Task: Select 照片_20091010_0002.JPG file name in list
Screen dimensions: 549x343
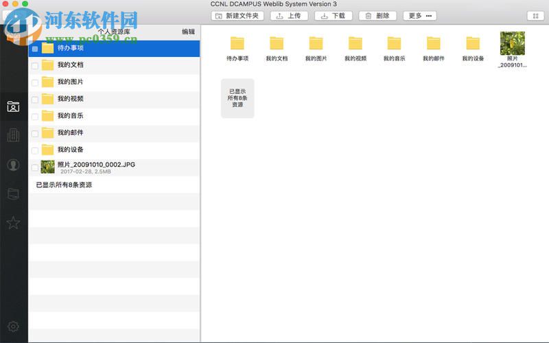Action: pyautogui.click(x=96, y=164)
